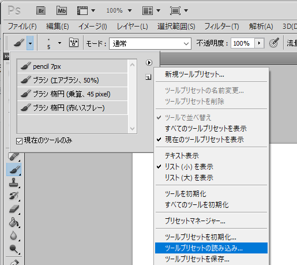This screenshot has height=265, width=297.
Task: Select the Paint Bucket tool
Action: pyautogui.click(x=14, y=222)
